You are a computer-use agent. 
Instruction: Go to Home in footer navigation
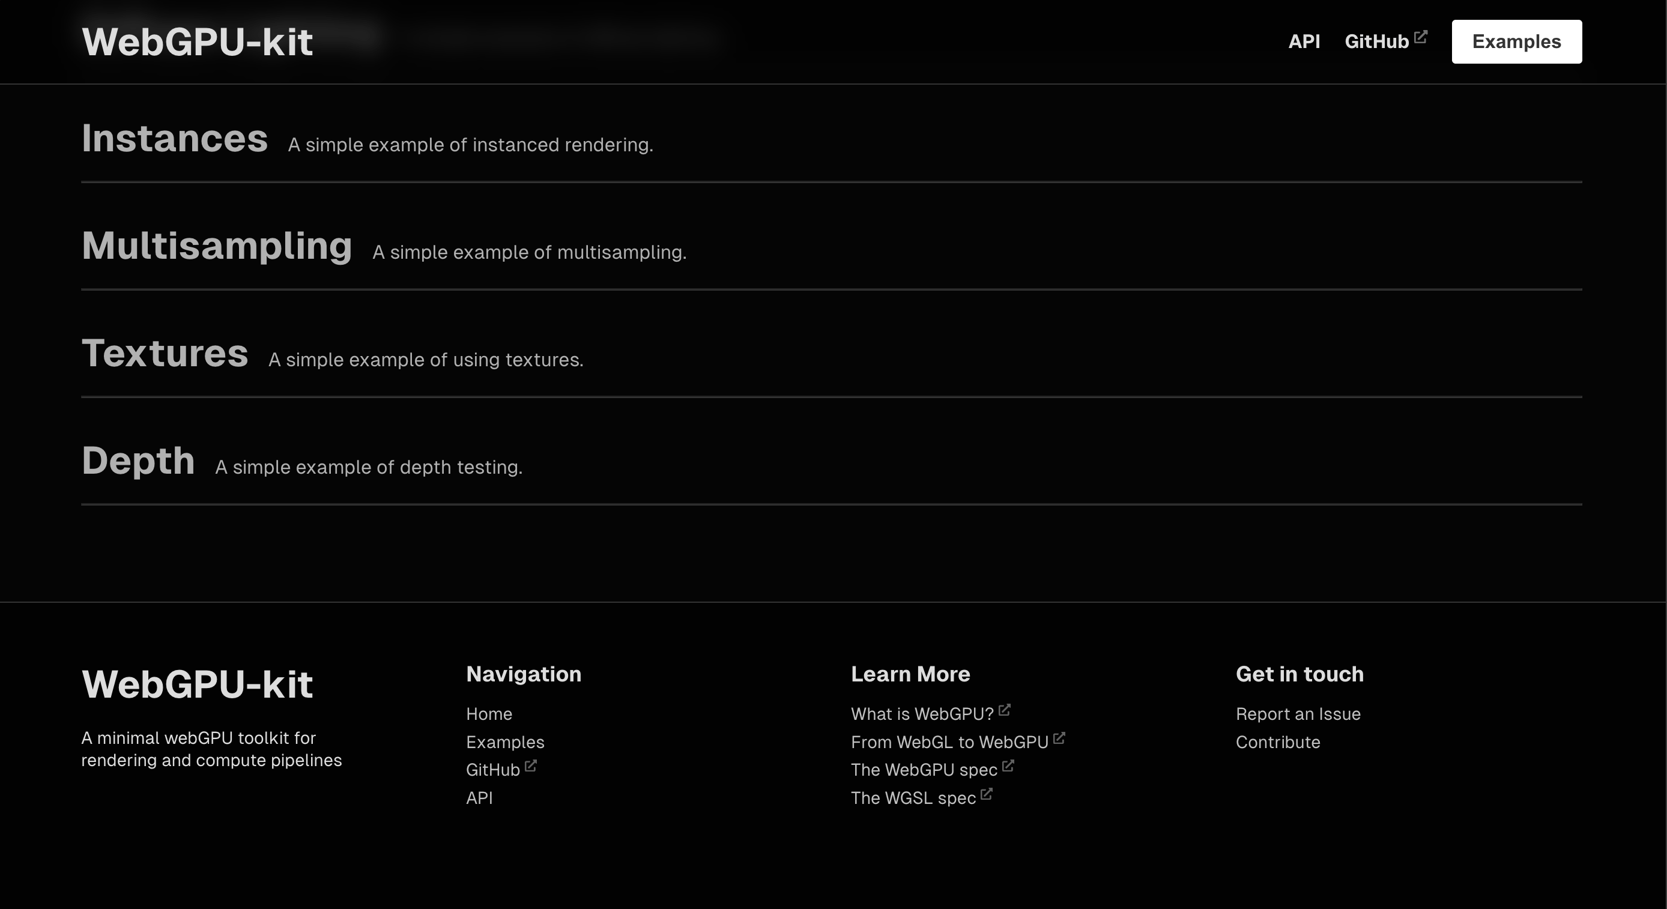click(x=489, y=714)
